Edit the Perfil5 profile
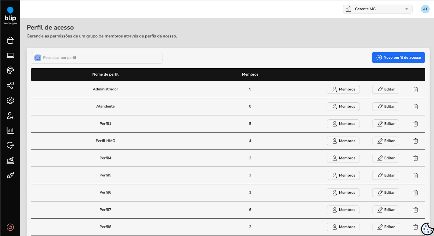Viewport: 434px width, 236px height. (385, 175)
